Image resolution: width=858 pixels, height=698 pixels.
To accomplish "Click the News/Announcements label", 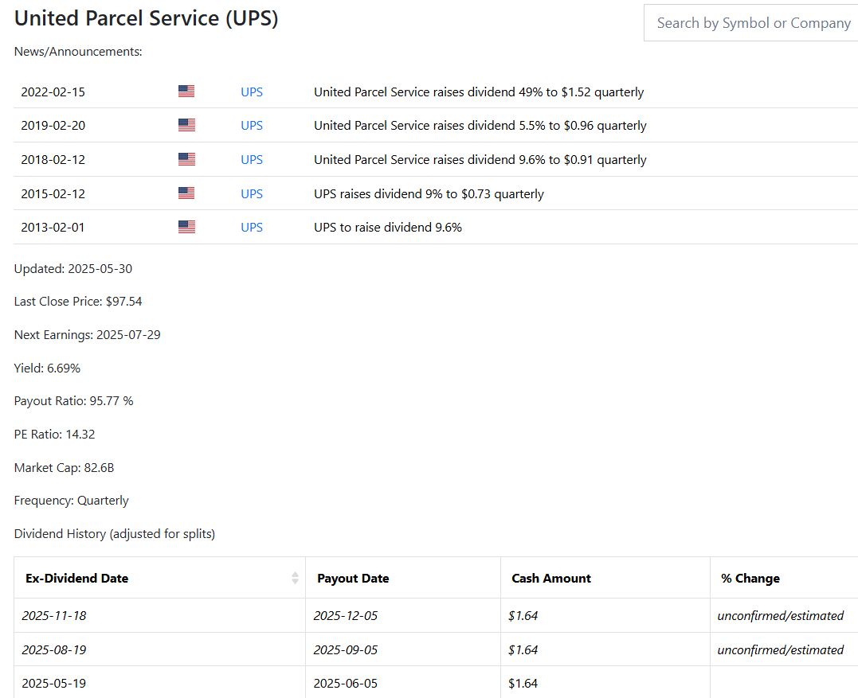I will coord(78,52).
